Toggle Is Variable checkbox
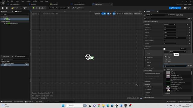This screenshot has width=193, height=108. tap(167, 15)
